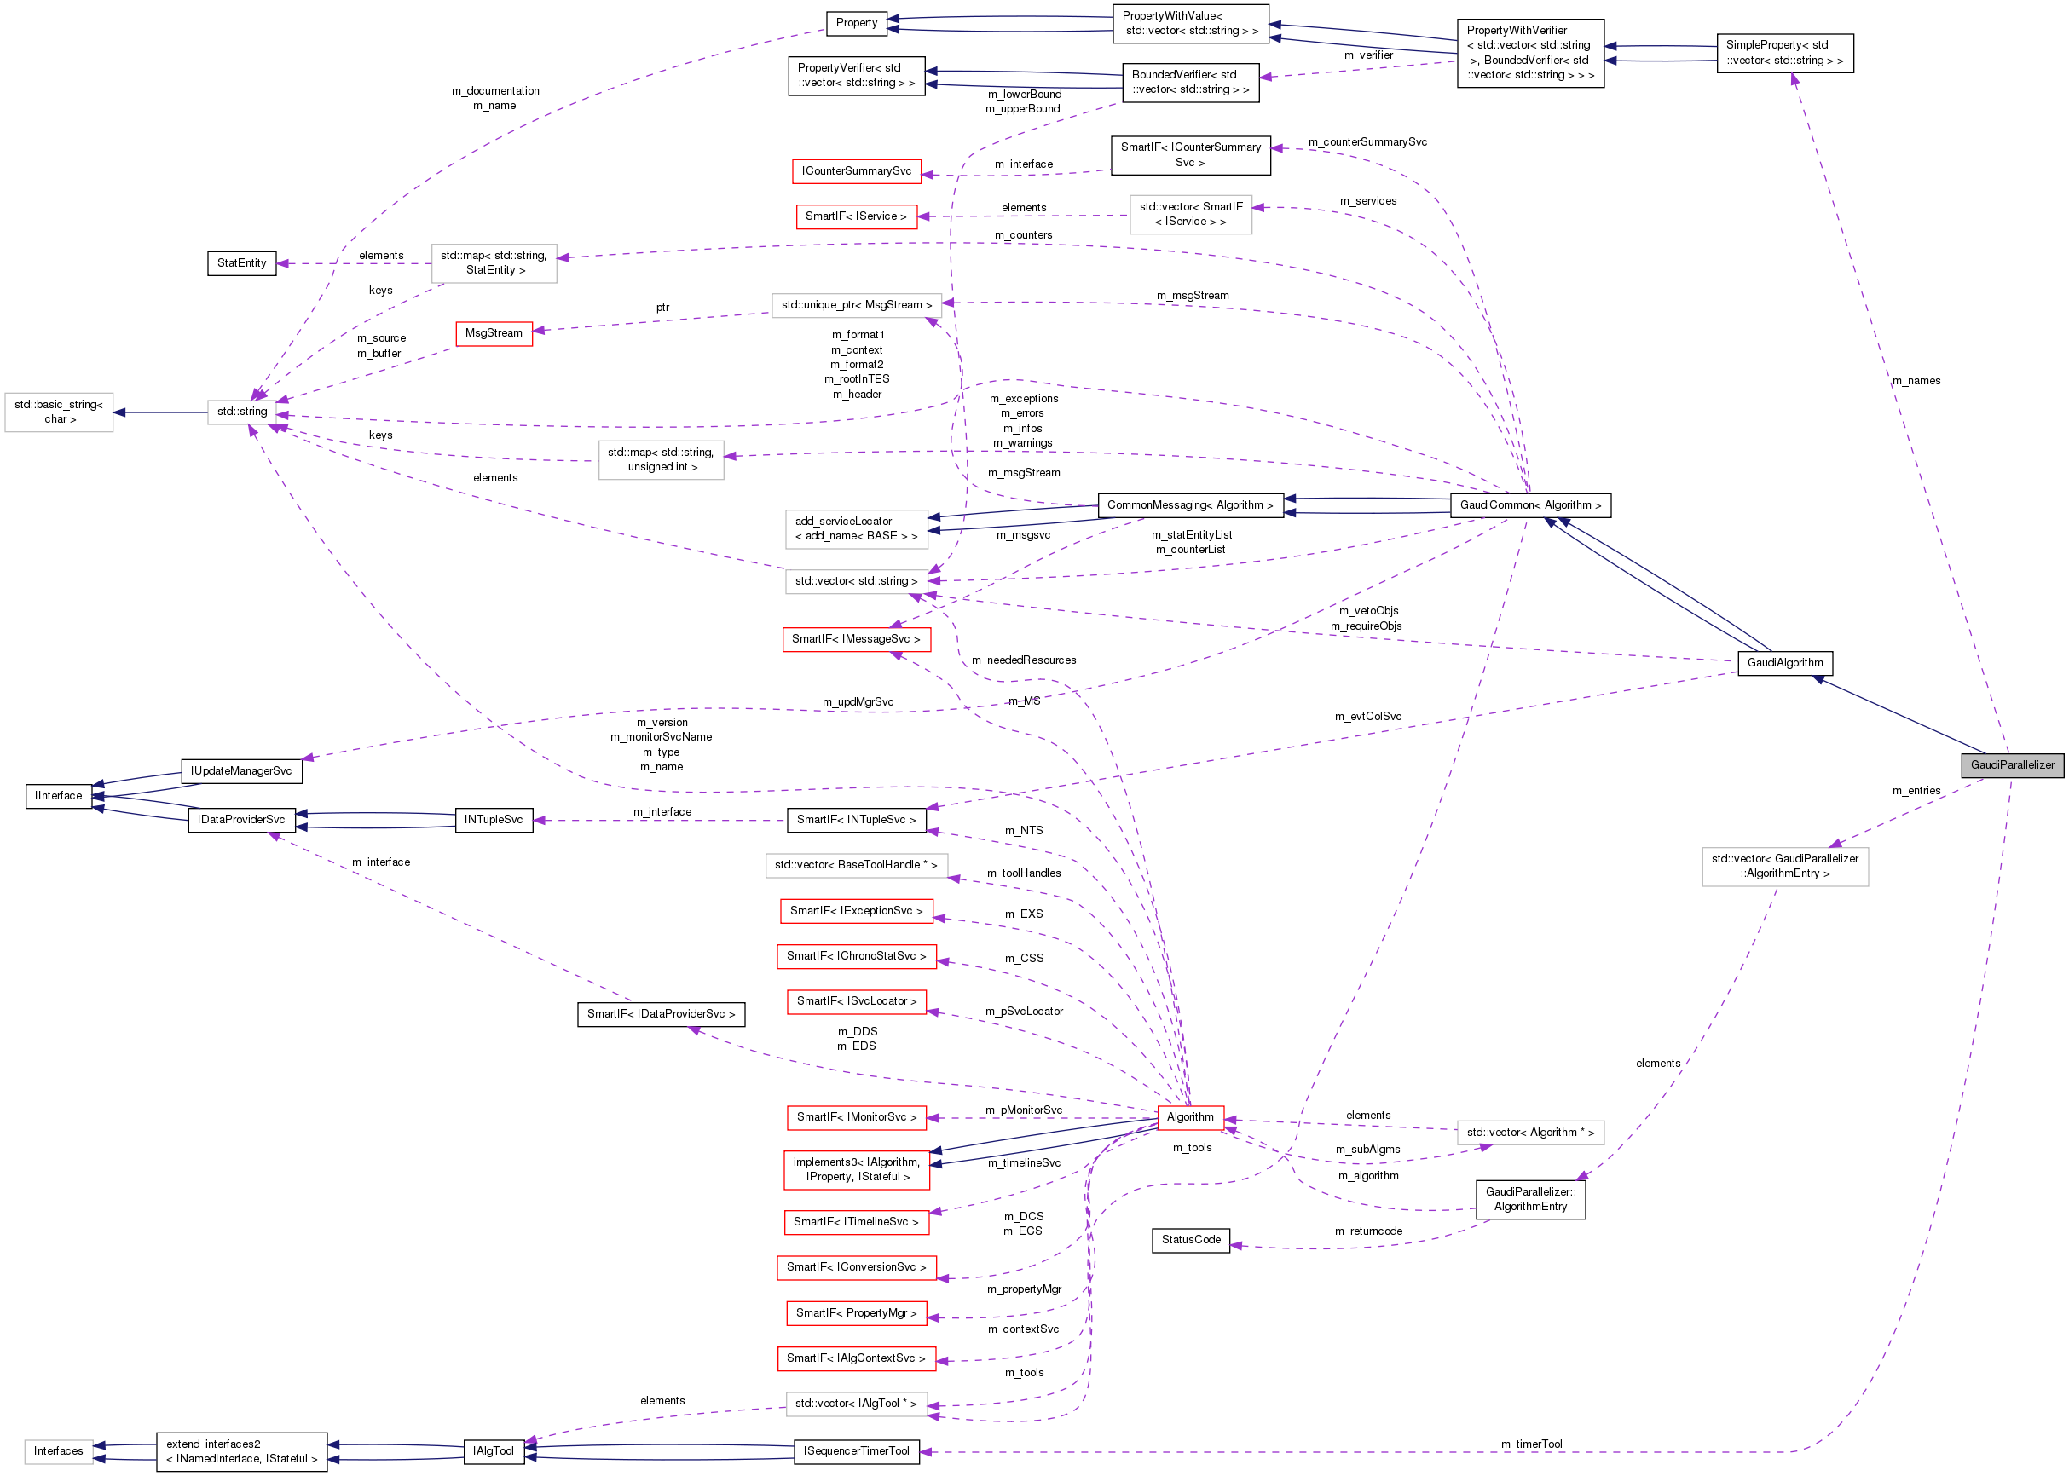Open the GaudiAlgorithm class node
The height and width of the screenshot is (1476, 2069).
(x=1785, y=662)
